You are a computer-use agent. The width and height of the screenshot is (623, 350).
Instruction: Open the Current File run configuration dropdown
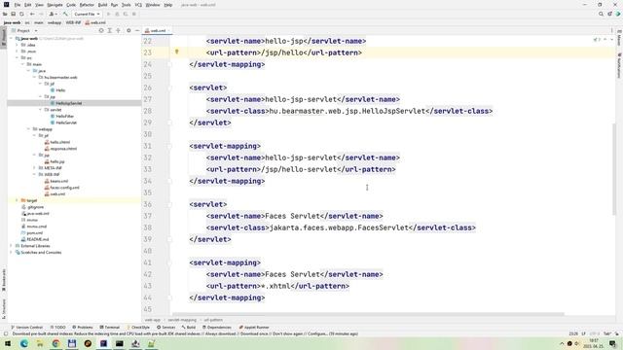click(x=87, y=14)
